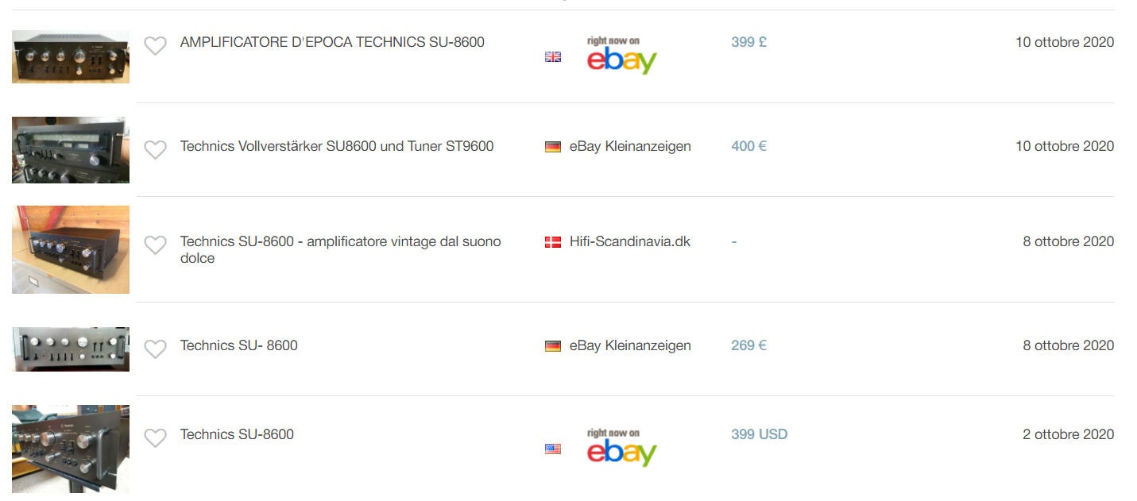Viewport: 1137px width, 501px height.
Task: Click the Danish flag icon
Action: point(553,242)
